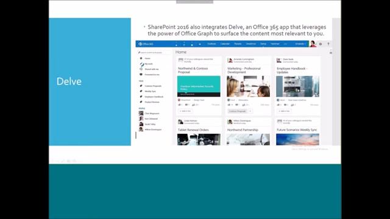Open the user name dropdown in header
390x219 pixels.
(300, 44)
